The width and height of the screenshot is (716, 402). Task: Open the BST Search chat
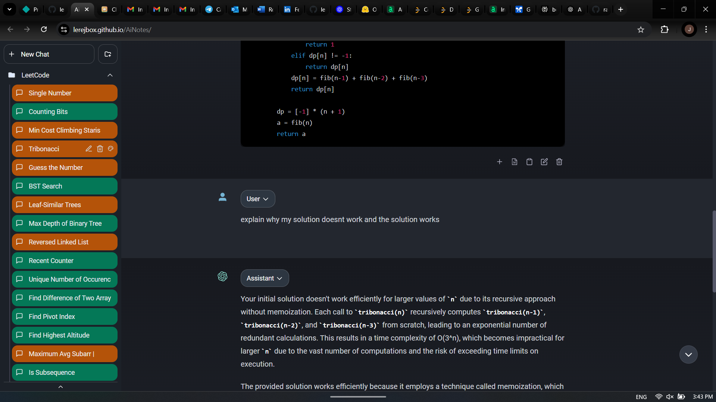tap(65, 186)
